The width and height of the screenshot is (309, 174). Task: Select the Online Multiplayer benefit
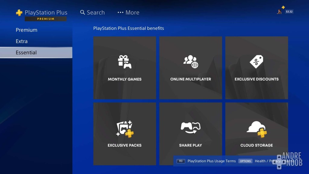pos(190,68)
